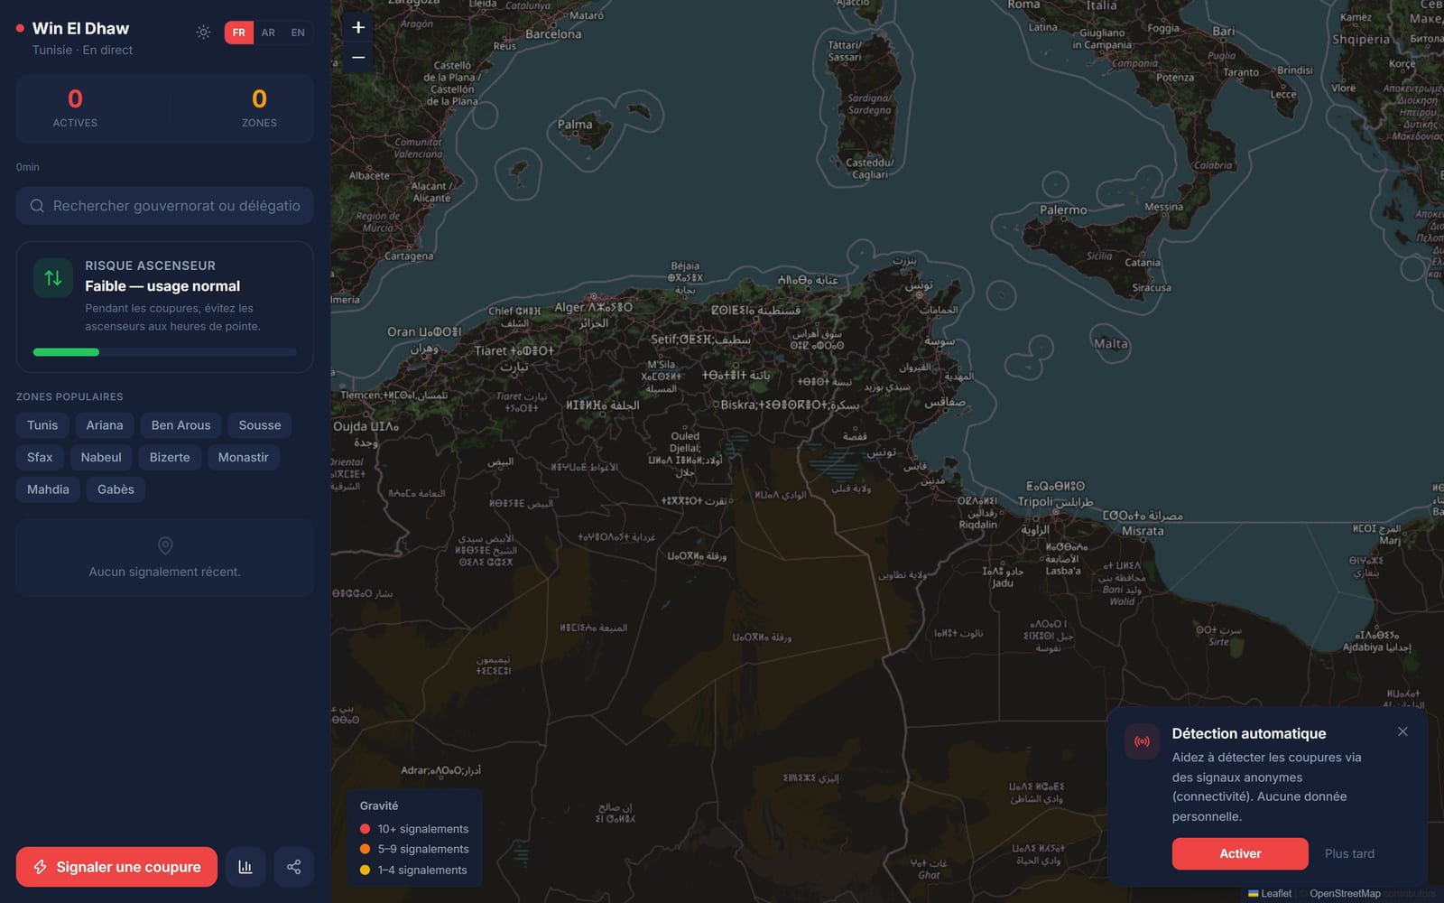
Task: Click the elevator risk progress bar
Action: (x=164, y=352)
